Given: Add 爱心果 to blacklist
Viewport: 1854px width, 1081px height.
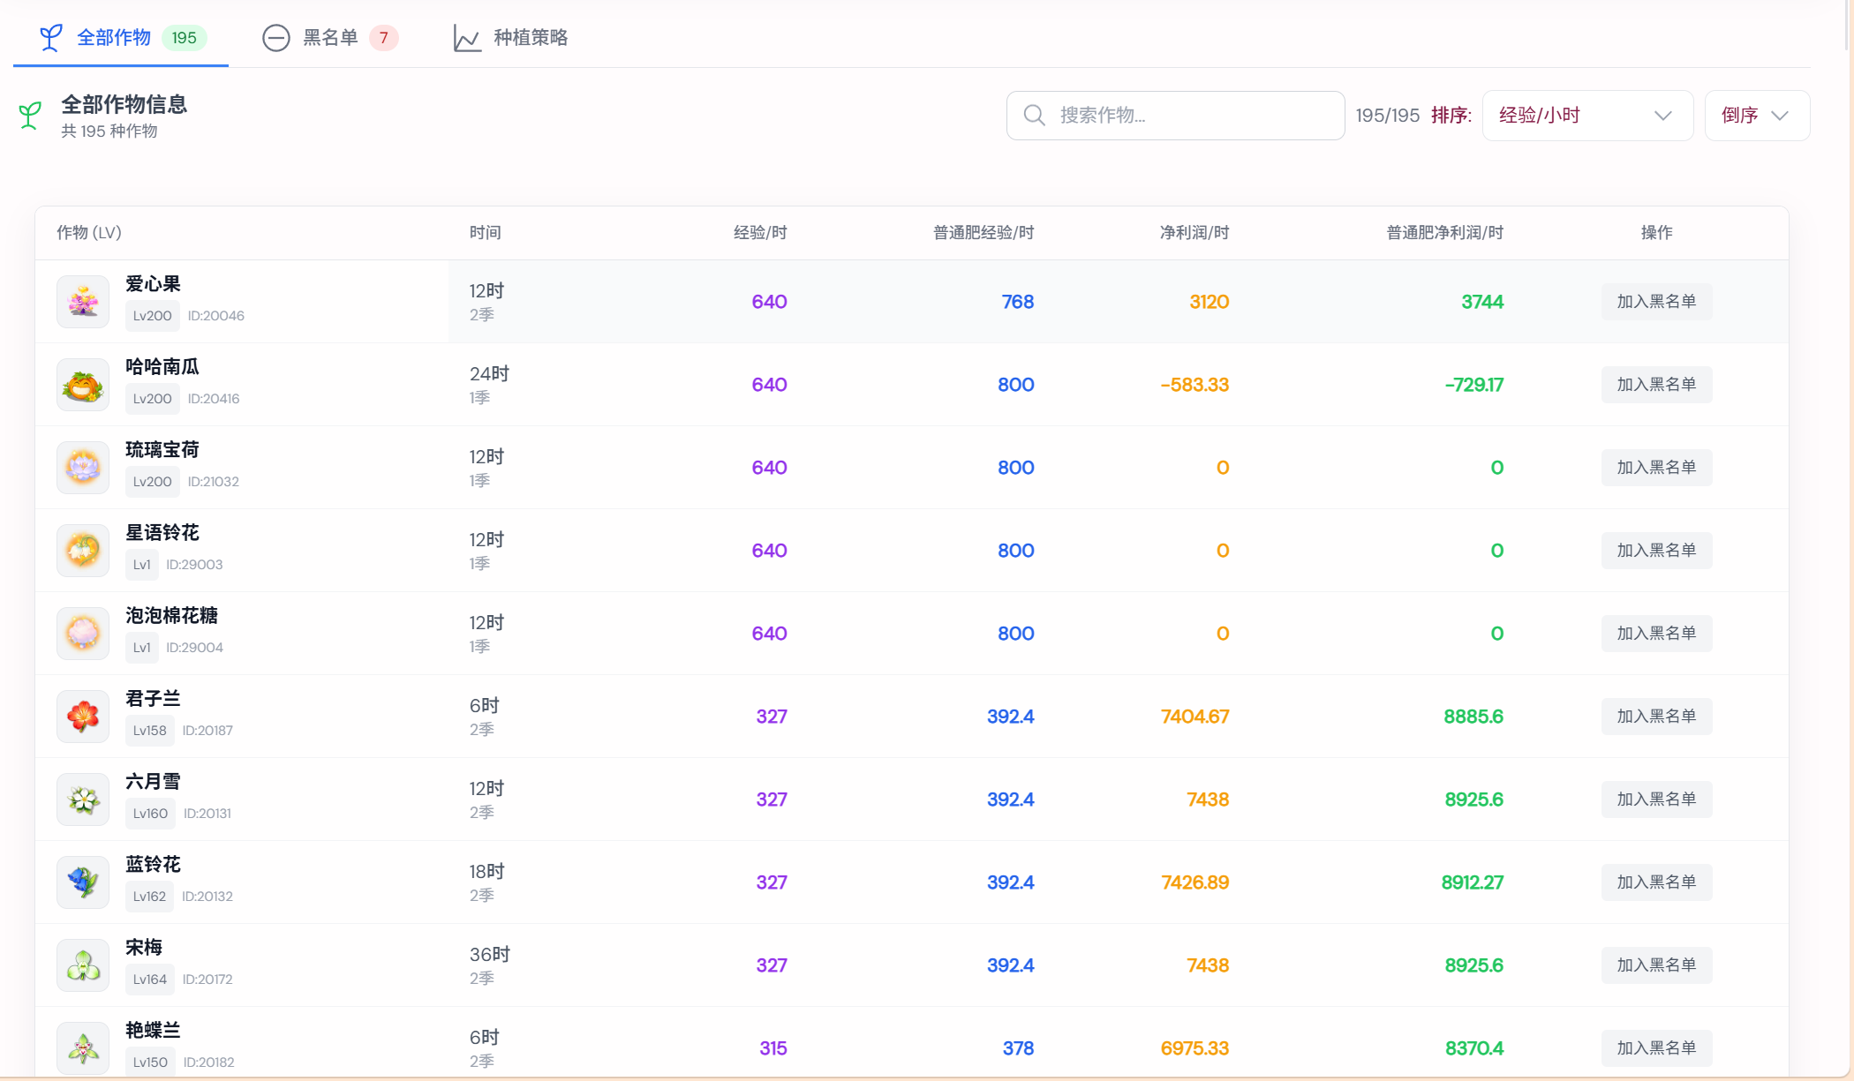Looking at the screenshot, I should [x=1656, y=302].
